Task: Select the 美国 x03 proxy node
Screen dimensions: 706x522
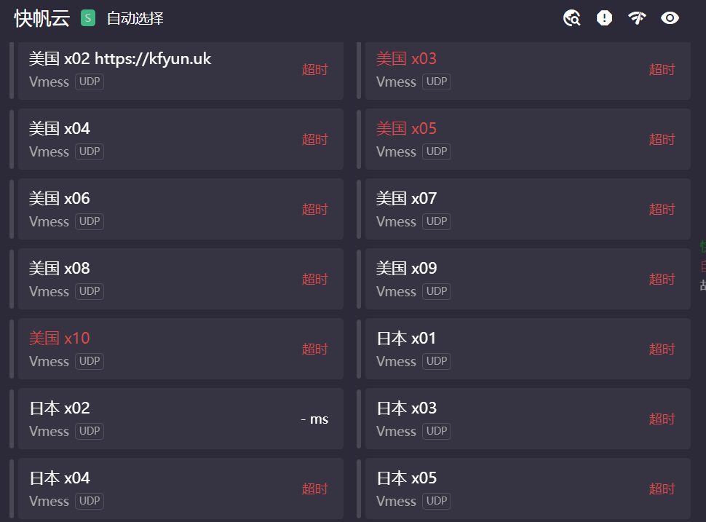Action: (x=528, y=71)
